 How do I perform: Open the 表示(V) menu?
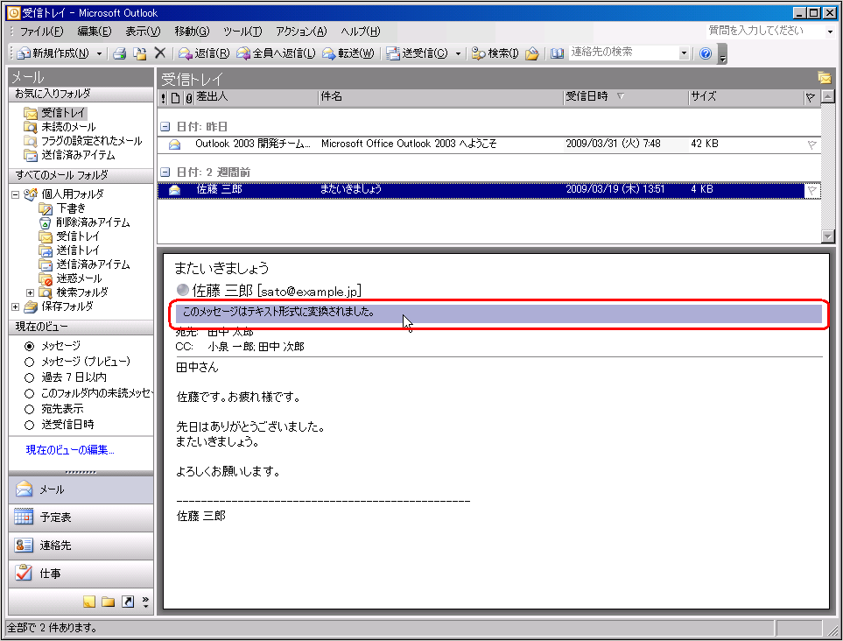[x=143, y=32]
